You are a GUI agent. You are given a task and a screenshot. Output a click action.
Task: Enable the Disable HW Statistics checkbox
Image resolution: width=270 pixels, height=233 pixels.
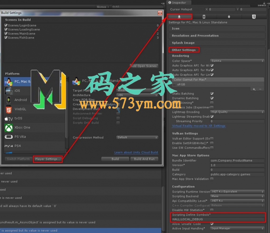click(x=212, y=210)
